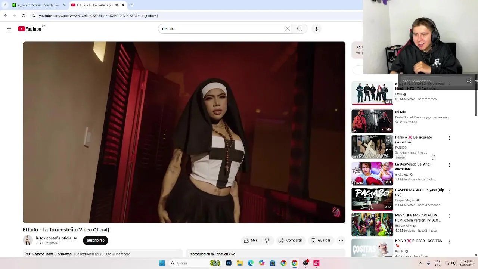Click the browser address bar URL
Screen dimensions: 478x269
[99, 16]
